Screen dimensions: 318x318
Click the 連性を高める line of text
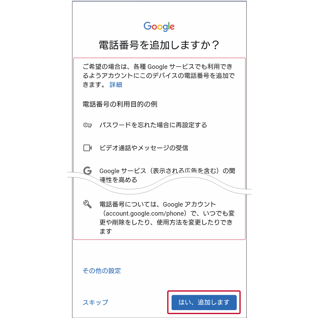(118, 180)
